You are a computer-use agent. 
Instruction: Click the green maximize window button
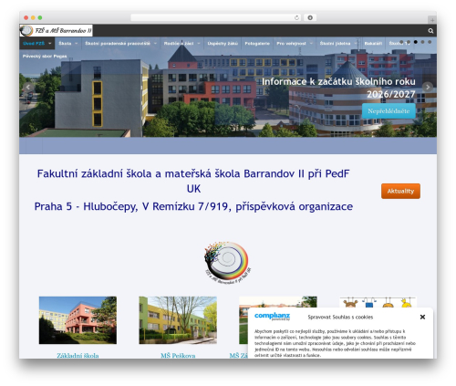(x=40, y=17)
